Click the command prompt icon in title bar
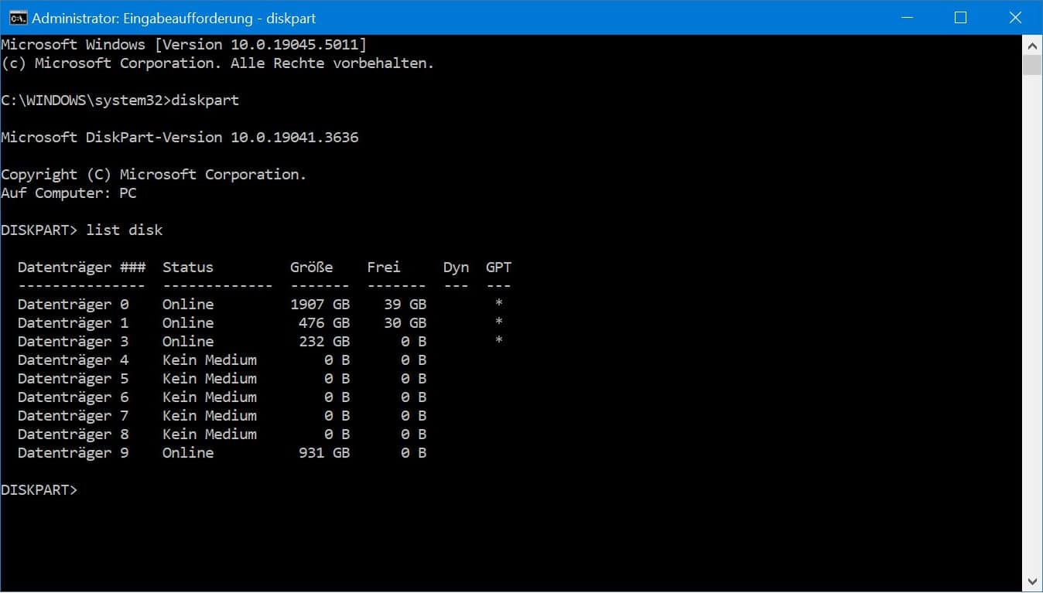Screen dimensions: 1043x593 [x=17, y=18]
